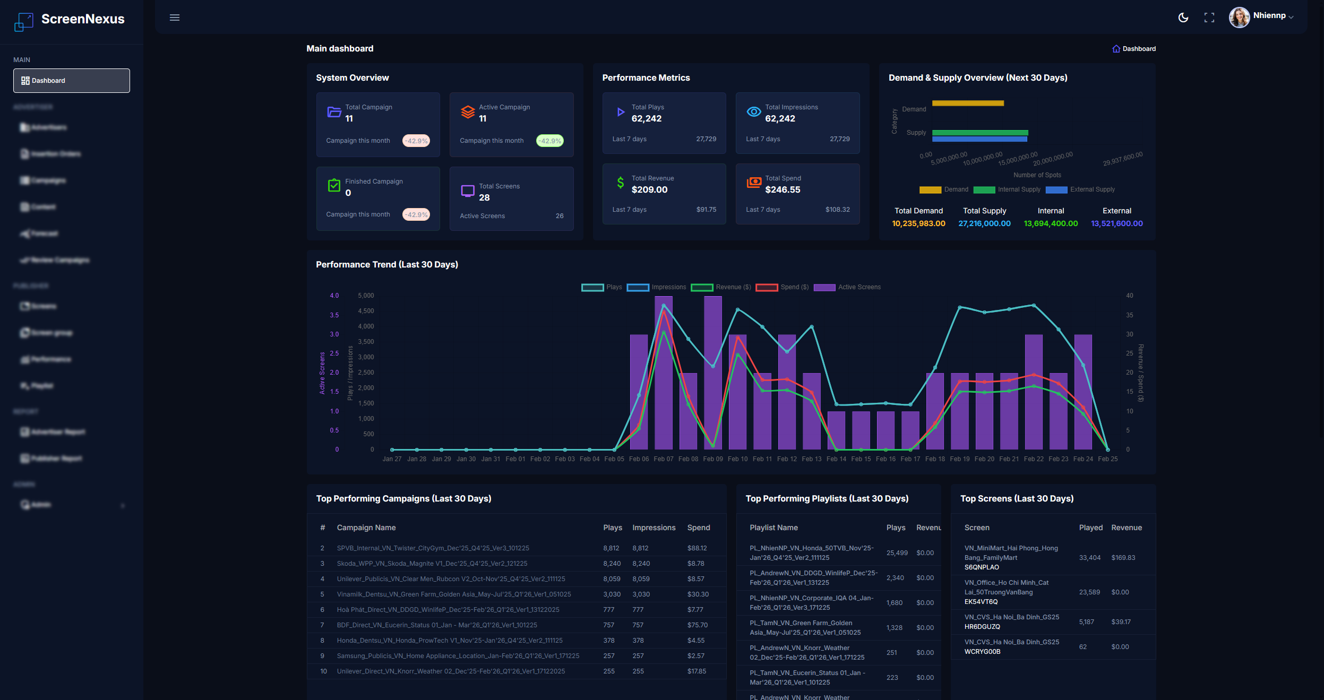
Task: Click the Total Campaign folder icon
Action: tap(334, 112)
